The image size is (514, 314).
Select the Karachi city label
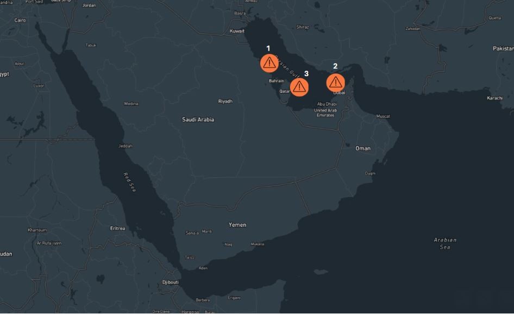pyautogui.click(x=495, y=98)
